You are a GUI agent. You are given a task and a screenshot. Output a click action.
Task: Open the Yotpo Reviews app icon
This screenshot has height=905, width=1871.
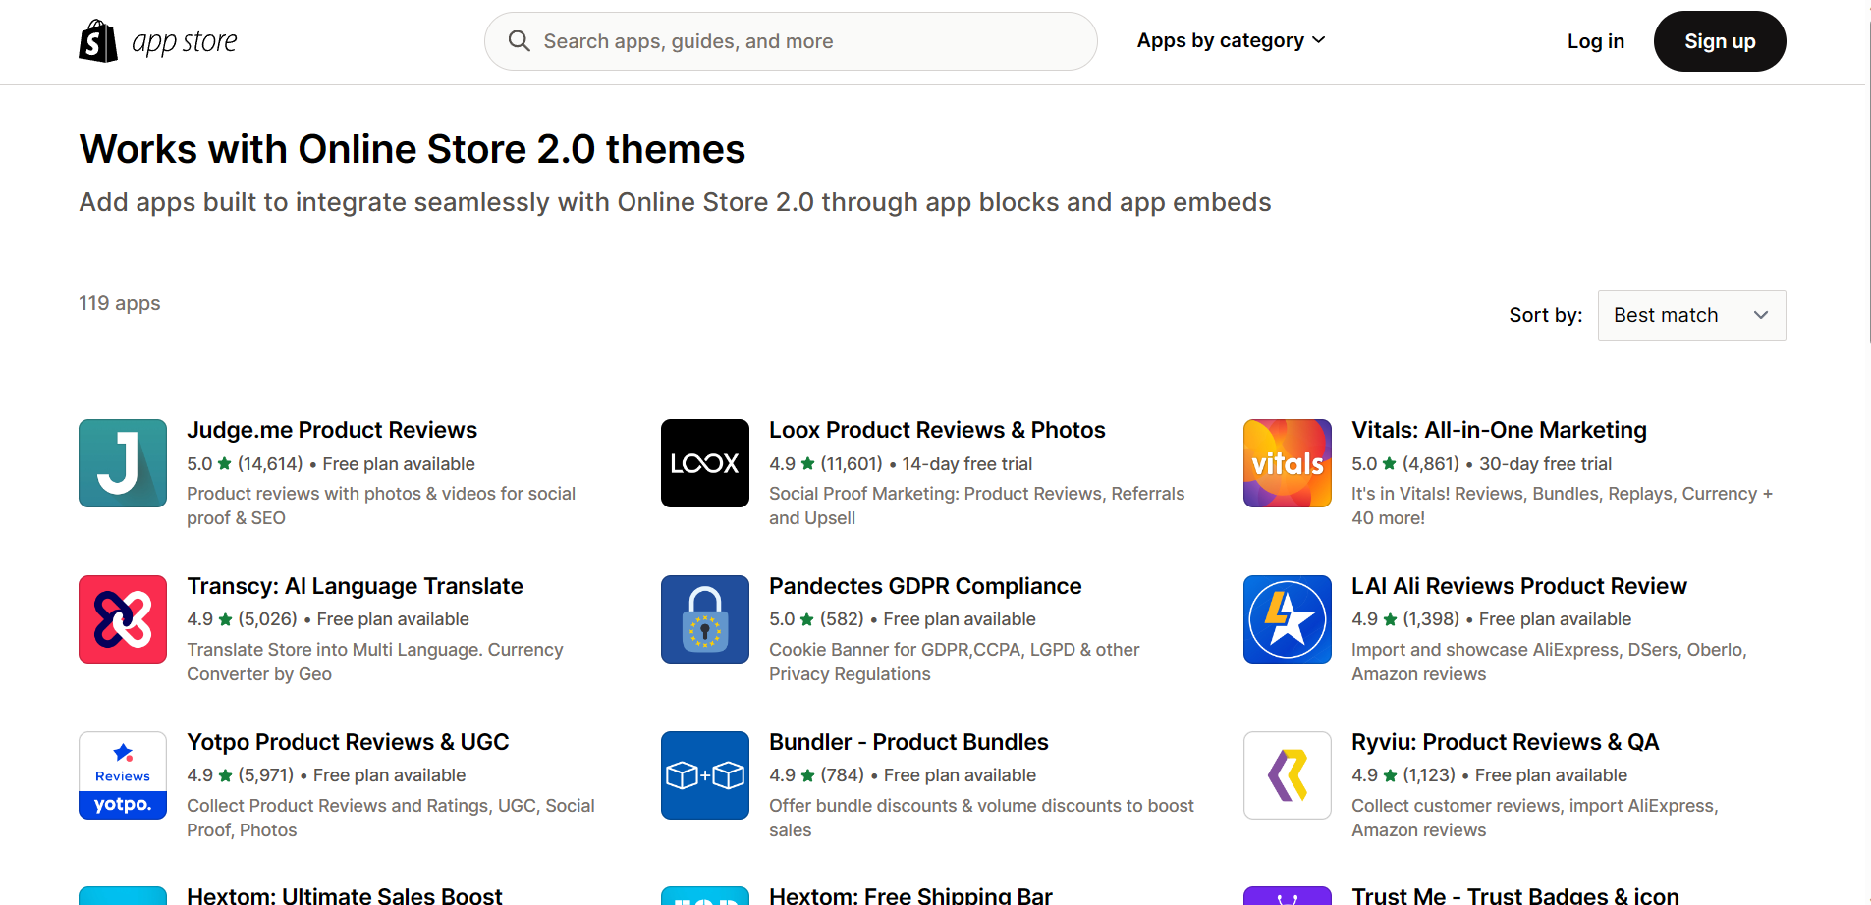click(x=123, y=775)
